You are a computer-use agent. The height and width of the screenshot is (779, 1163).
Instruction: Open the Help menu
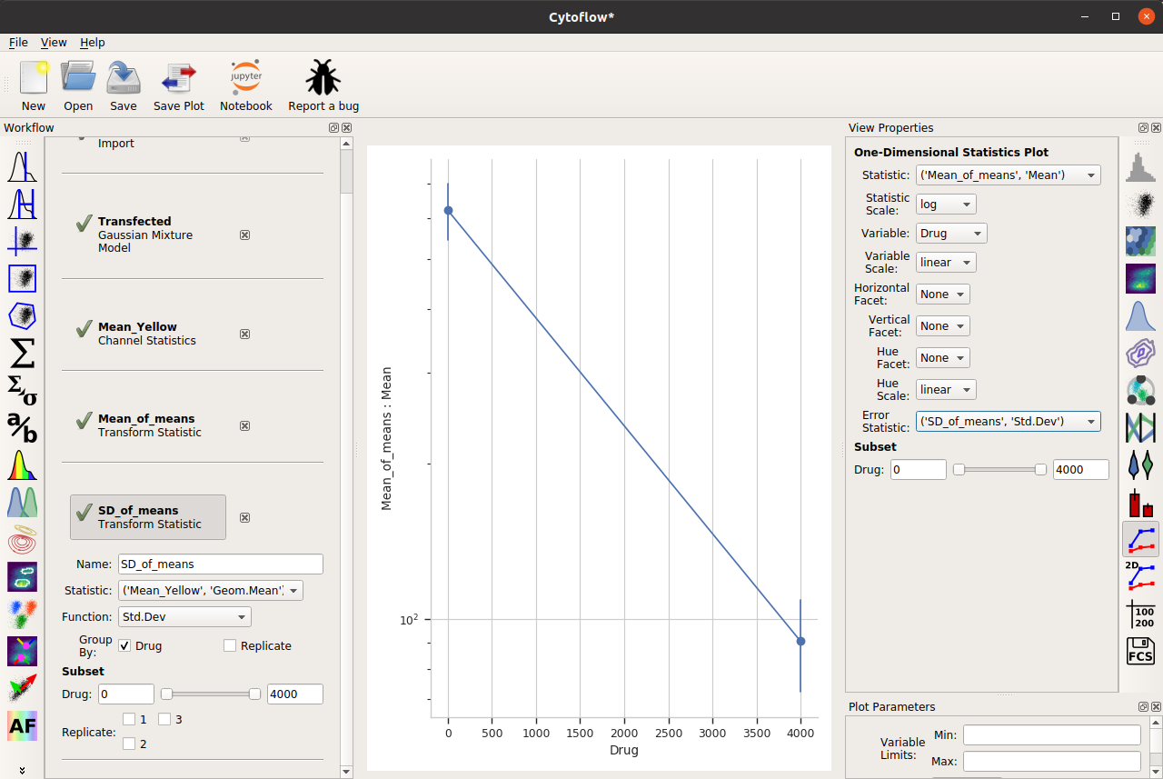[x=93, y=42]
